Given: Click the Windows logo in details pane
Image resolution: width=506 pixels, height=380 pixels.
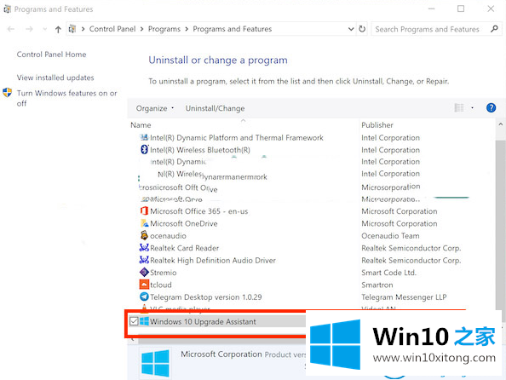Looking at the screenshot, I should [x=155, y=363].
